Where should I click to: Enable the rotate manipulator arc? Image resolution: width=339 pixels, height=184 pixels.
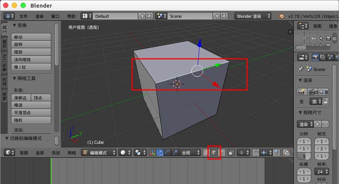click(167, 153)
